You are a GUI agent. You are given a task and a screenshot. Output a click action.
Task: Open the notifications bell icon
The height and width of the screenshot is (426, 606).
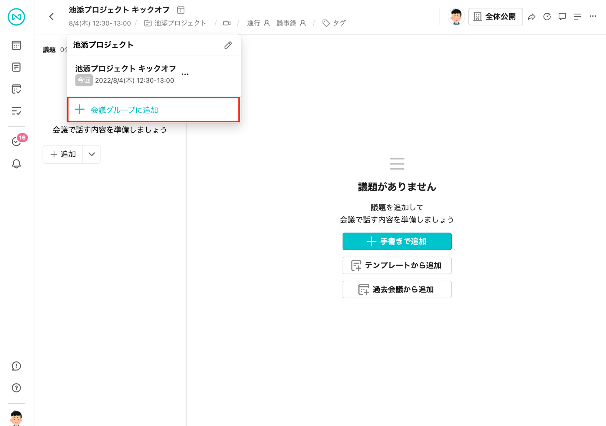click(x=16, y=164)
